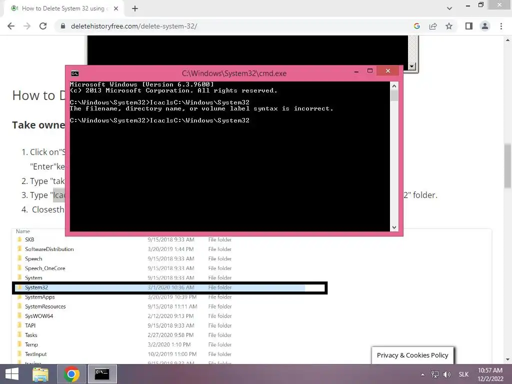The image size is (512, 384).
Task: Open the Chrome three-dot menu
Action: click(x=501, y=26)
